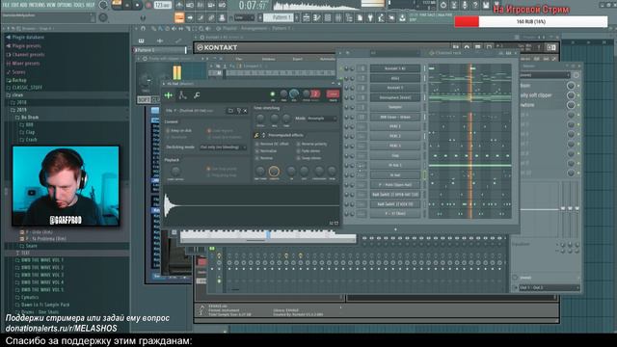Click the folder icon to load sample file
Image resolution: width=617 pixels, height=347 pixels.
pyautogui.click(x=230, y=111)
